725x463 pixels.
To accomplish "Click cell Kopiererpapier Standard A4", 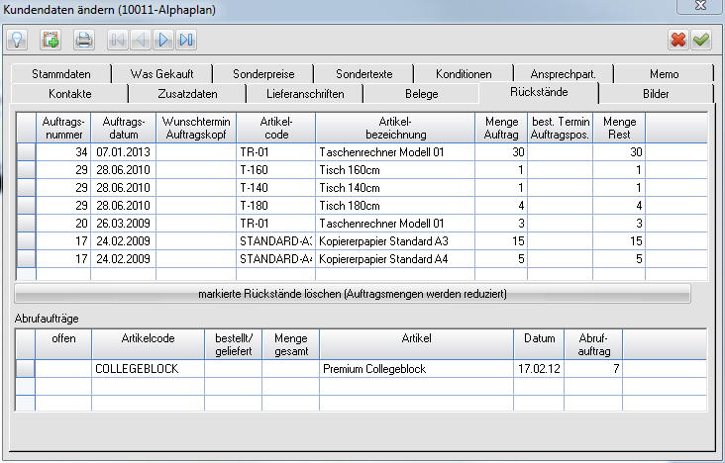I will (x=395, y=259).
